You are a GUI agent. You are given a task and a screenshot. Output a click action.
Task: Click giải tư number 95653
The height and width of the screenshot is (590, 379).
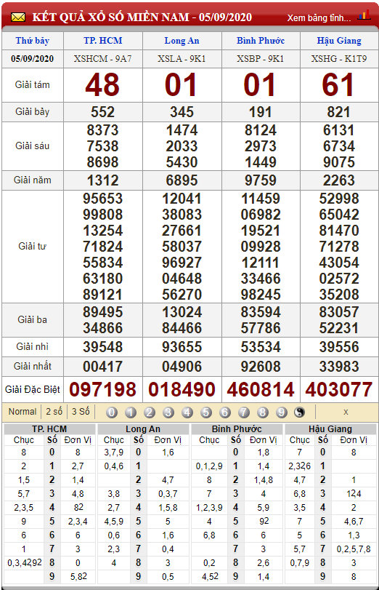(x=103, y=199)
